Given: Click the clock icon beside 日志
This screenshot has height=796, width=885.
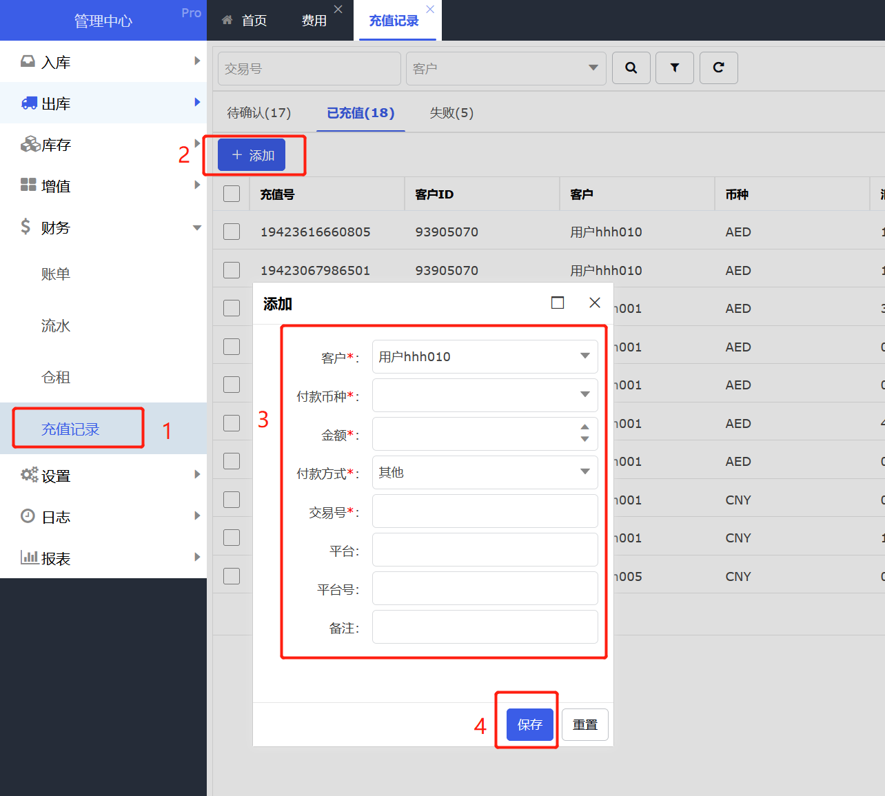Looking at the screenshot, I should (x=28, y=516).
